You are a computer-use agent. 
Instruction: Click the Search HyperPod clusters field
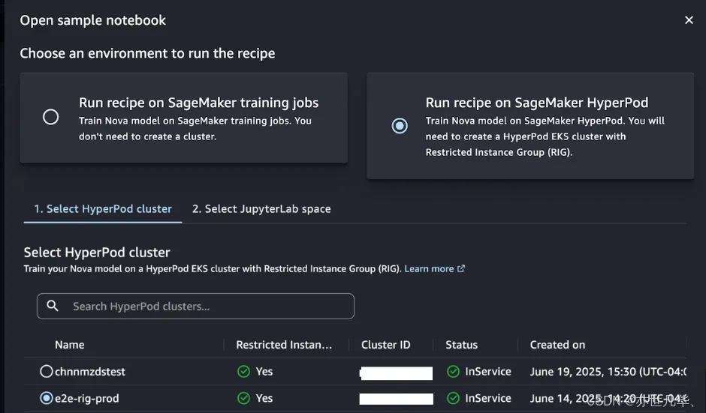[x=195, y=306]
